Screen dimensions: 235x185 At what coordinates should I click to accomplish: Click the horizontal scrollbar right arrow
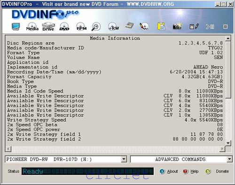pos(222,149)
